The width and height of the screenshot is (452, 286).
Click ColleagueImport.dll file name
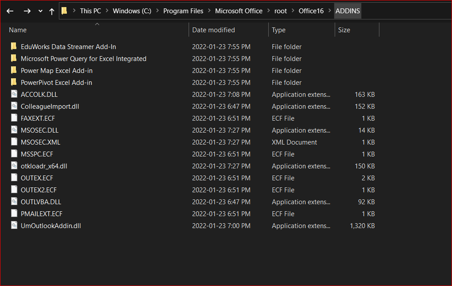tap(50, 107)
